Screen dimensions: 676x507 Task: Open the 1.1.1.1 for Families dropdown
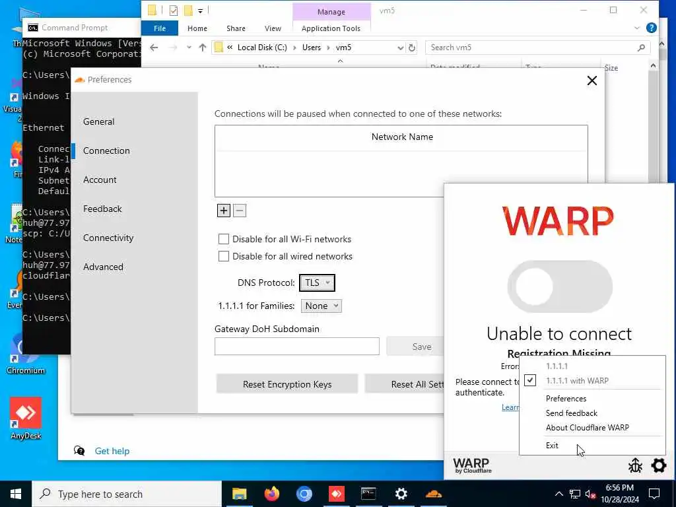tap(321, 306)
